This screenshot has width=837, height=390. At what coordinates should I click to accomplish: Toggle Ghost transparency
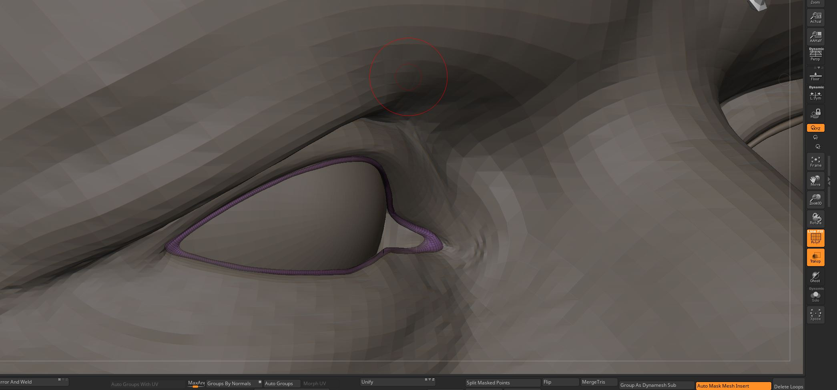pos(815,277)
